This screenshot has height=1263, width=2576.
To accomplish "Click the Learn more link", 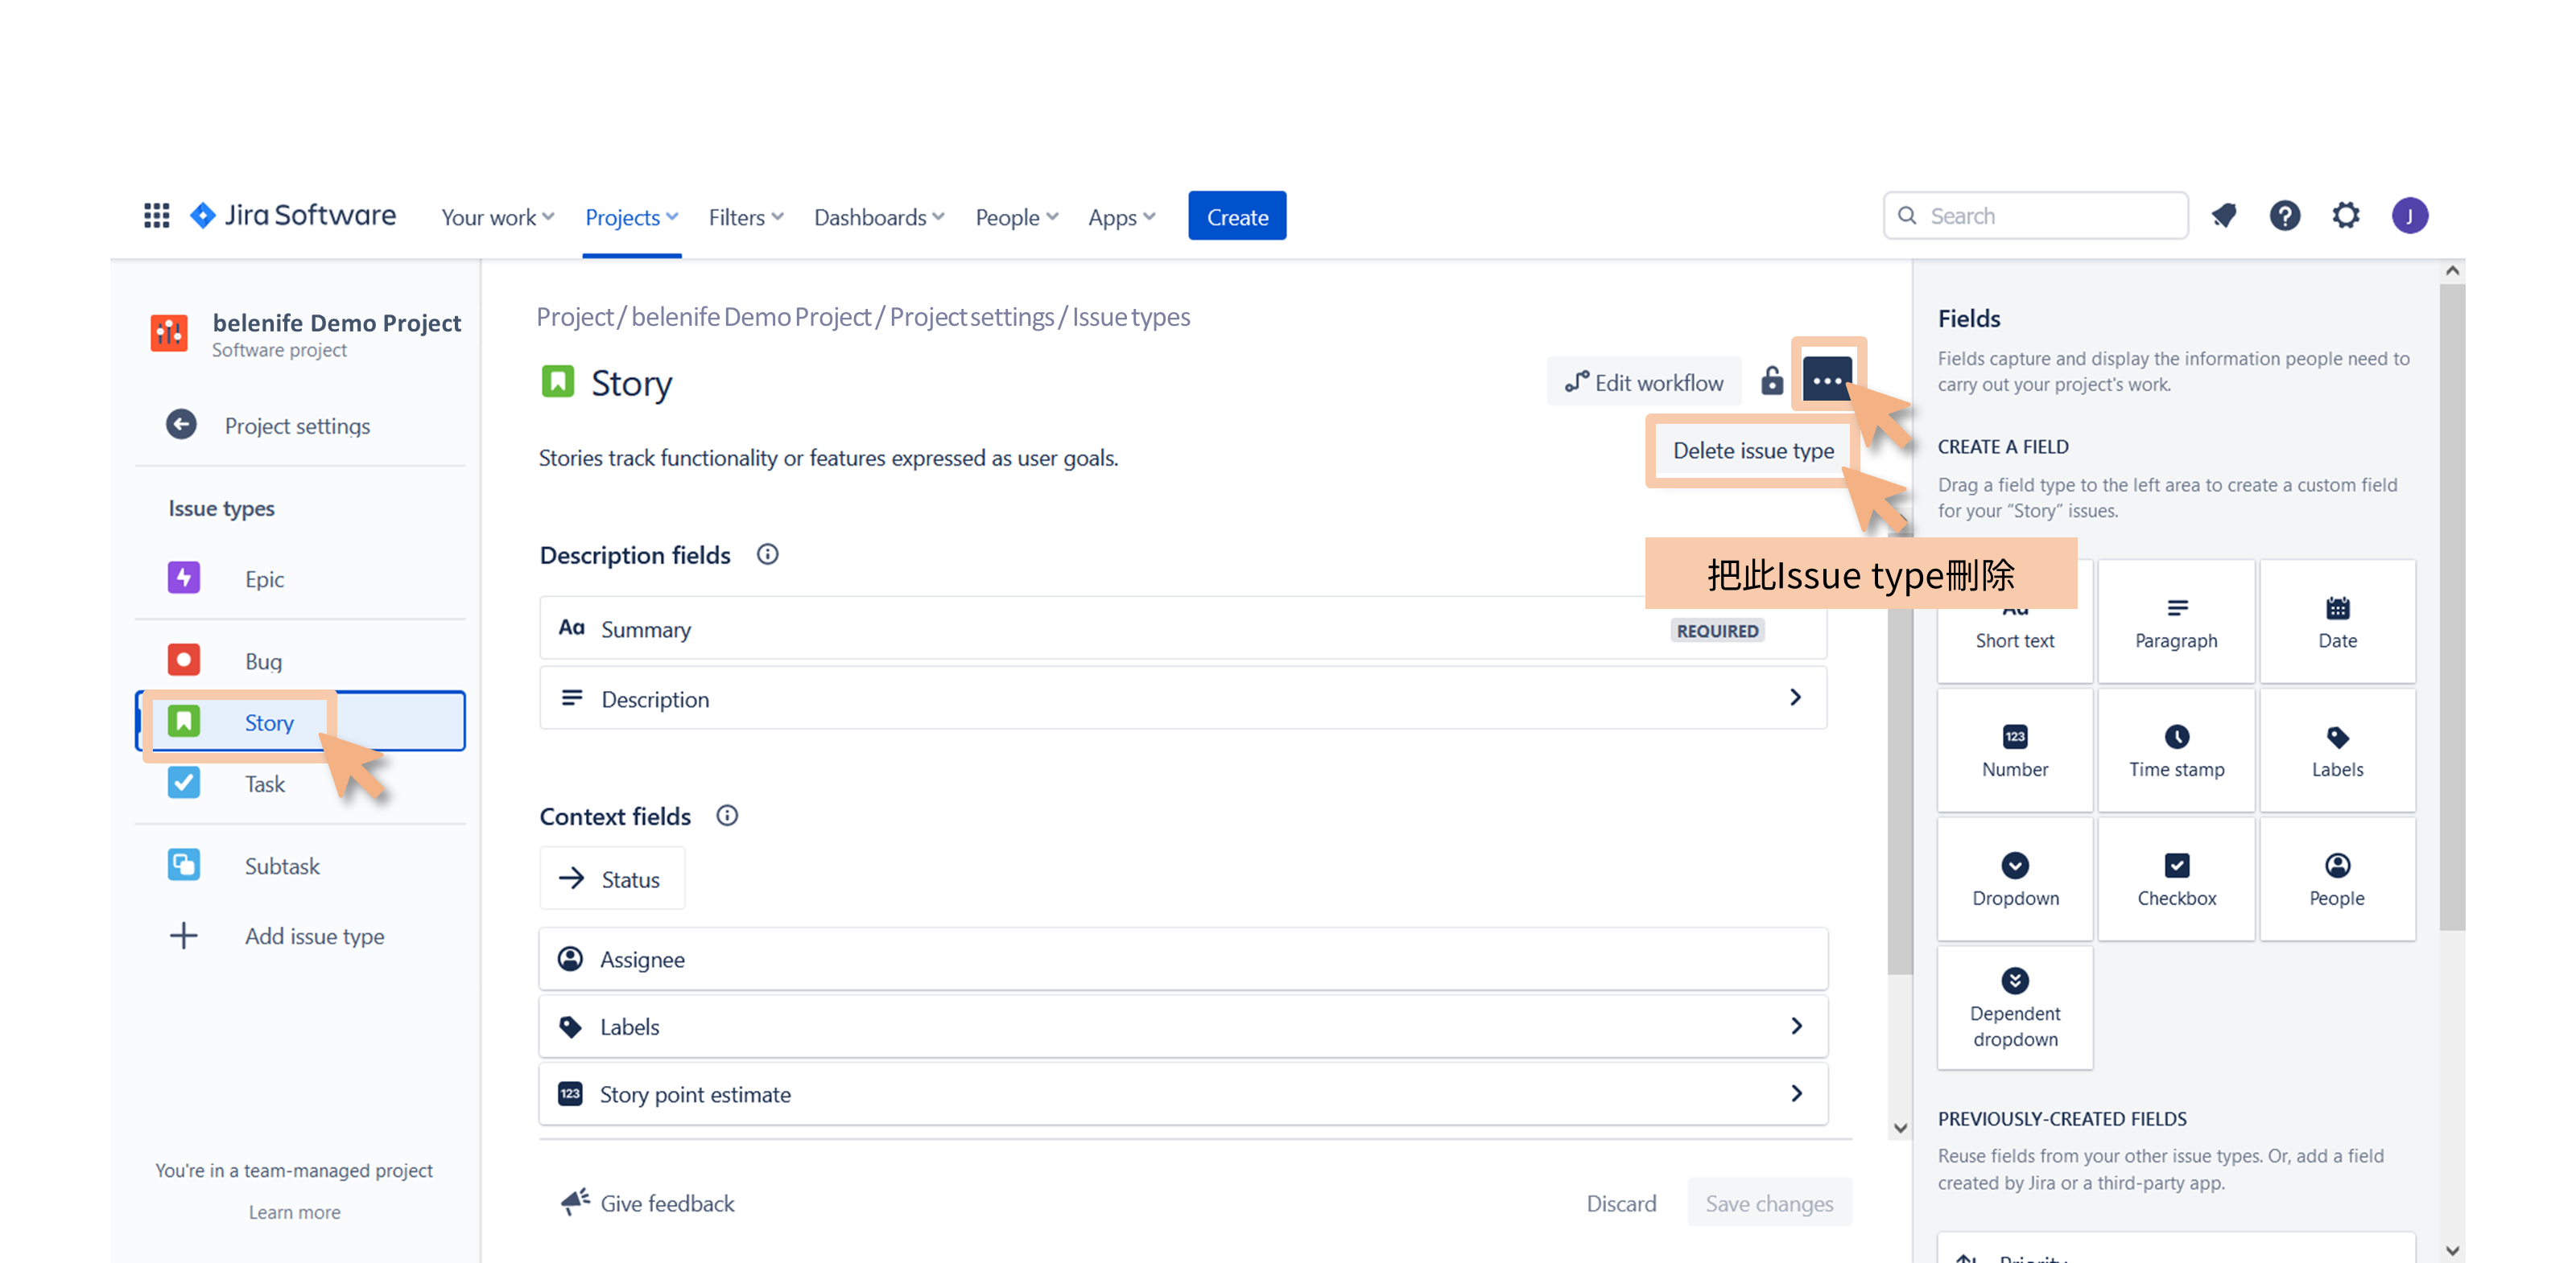I will (x=294, y=1212).
